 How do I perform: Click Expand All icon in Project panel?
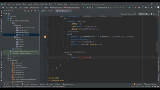(28, 11)
